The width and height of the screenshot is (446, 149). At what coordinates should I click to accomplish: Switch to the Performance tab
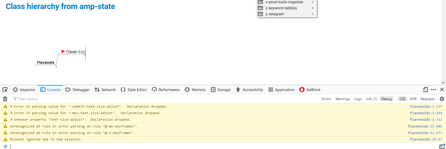pyautogui.click(x=166, y=90)
